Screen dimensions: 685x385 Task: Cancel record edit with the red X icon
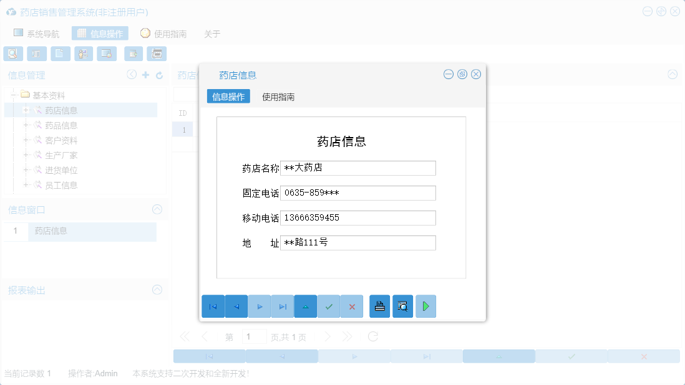tap(352, 306)
